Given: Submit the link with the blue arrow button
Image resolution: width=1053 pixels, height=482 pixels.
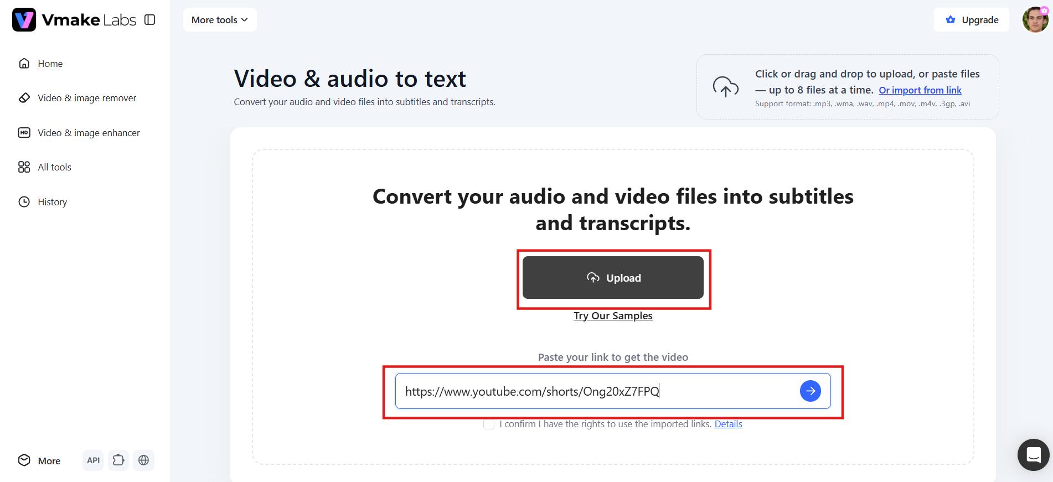Looking at the screenshot, I should (811, 391).
